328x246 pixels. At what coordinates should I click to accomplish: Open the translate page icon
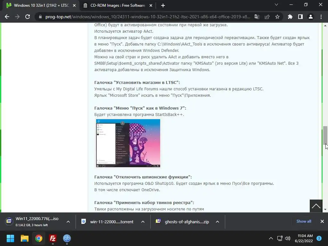coord(257,17)
